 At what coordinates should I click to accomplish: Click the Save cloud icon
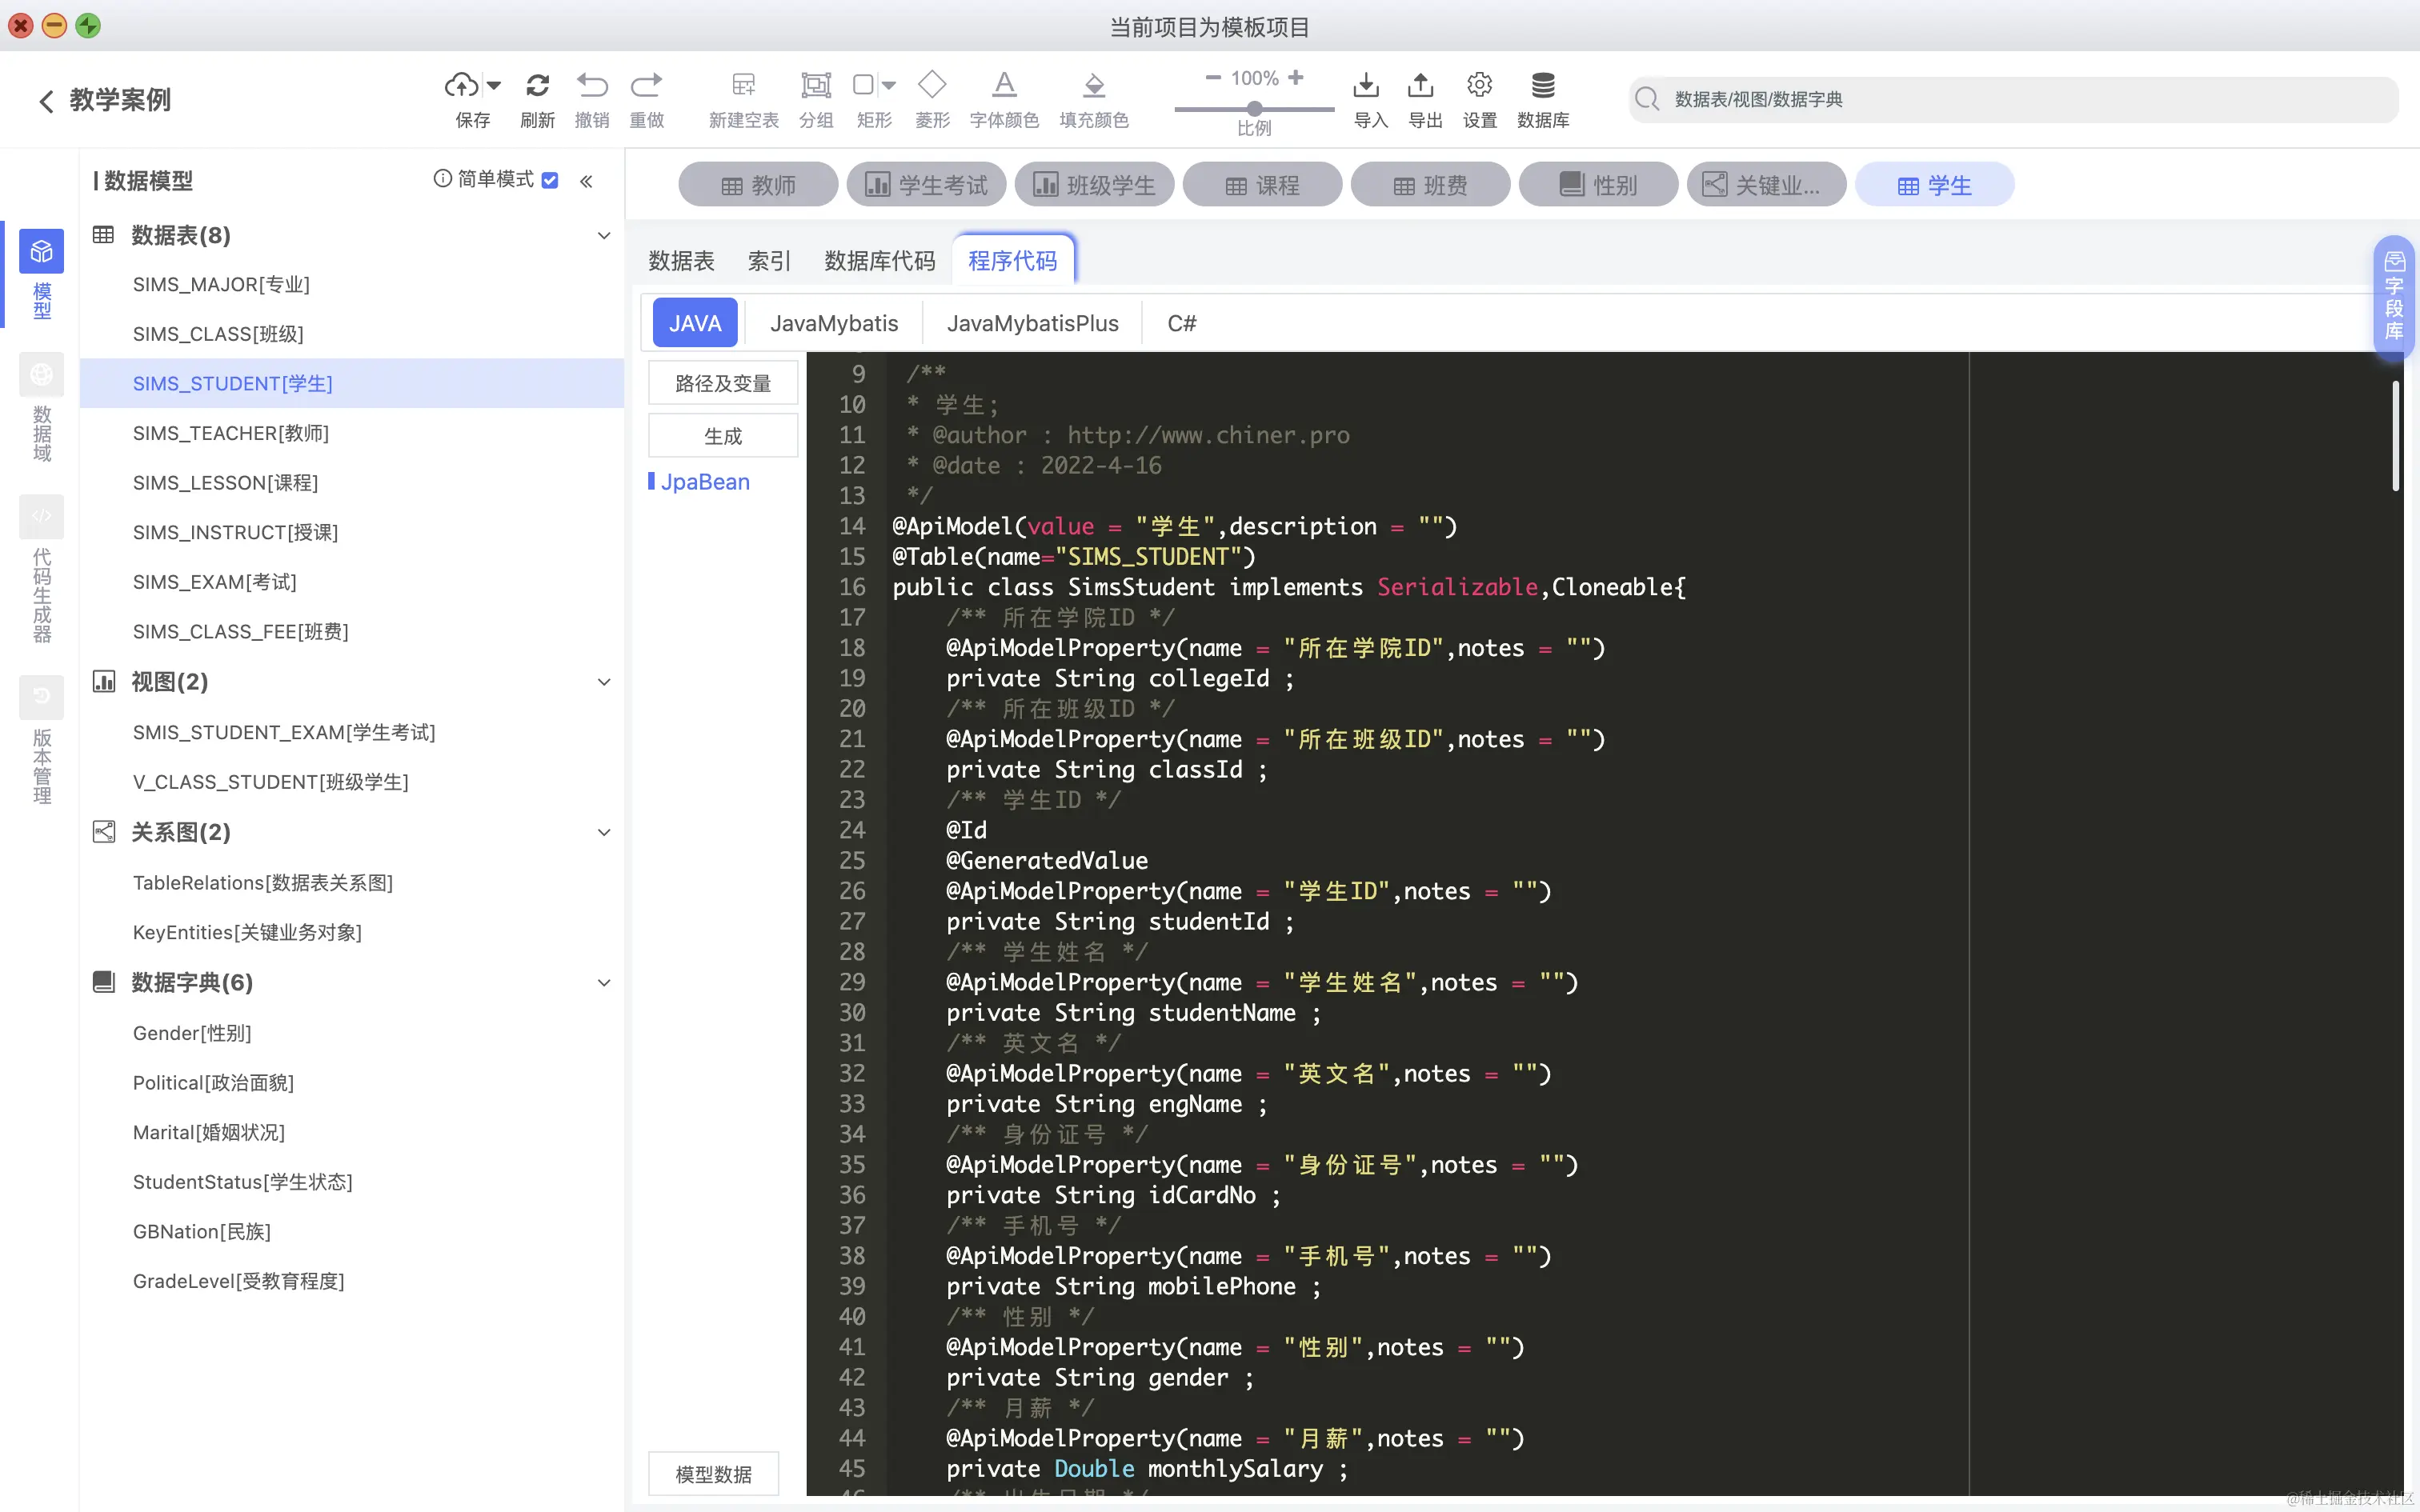[461, 85]
